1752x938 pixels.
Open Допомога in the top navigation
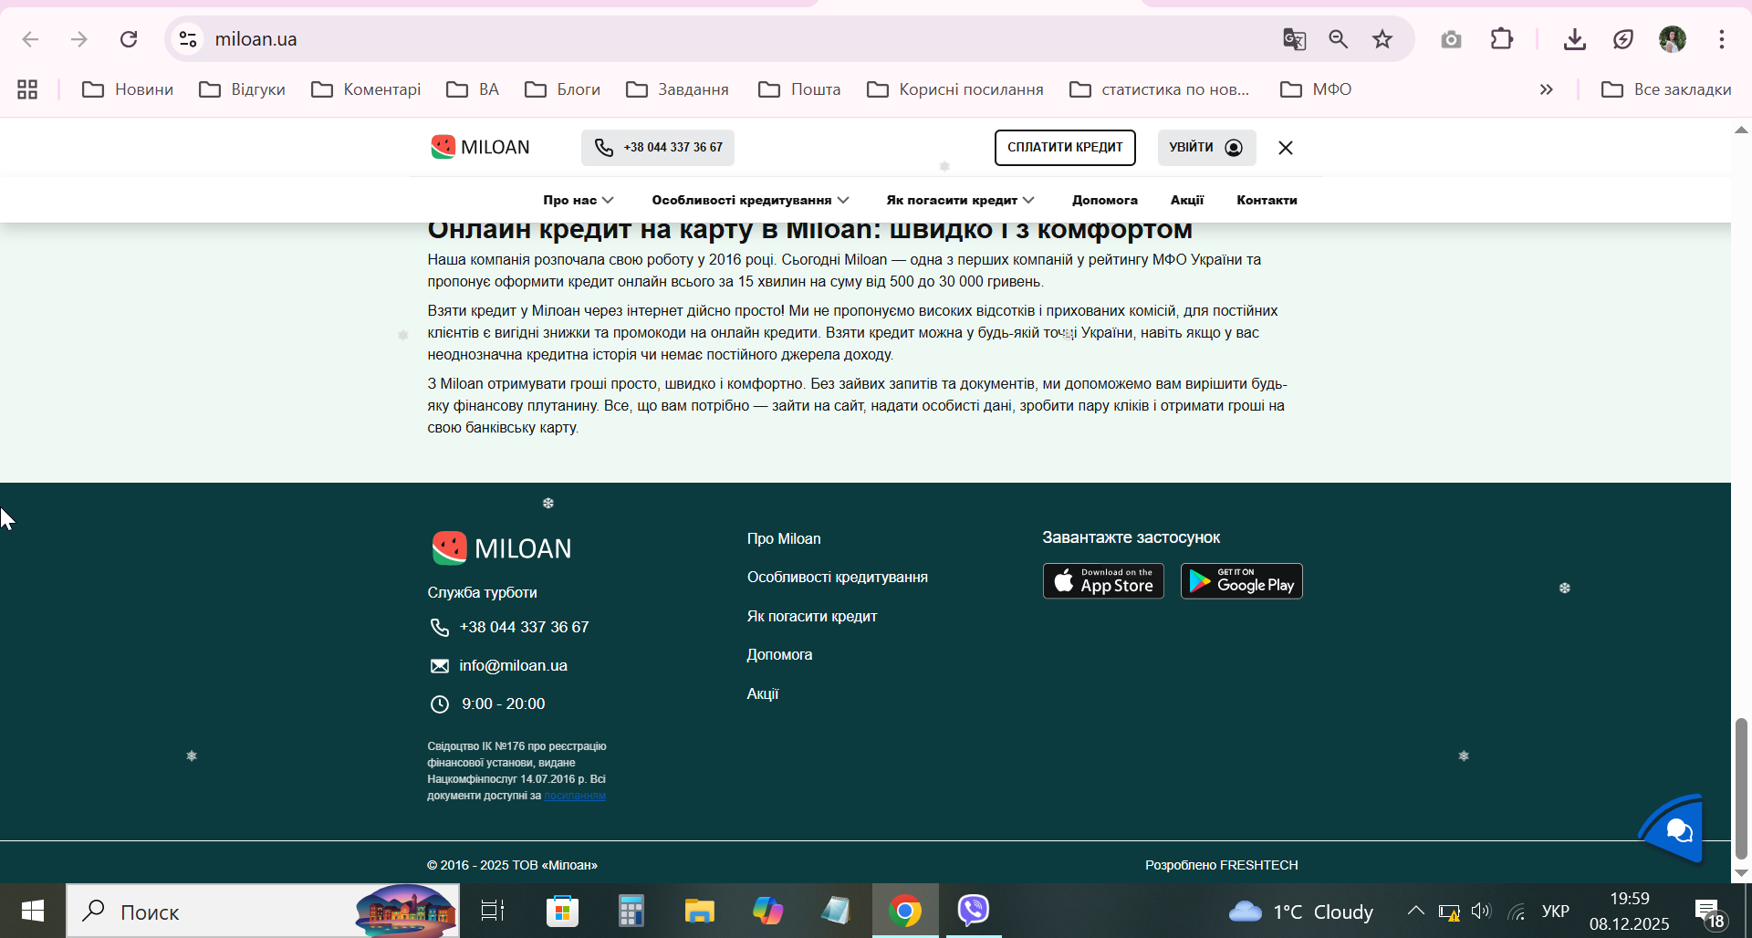1105,200
